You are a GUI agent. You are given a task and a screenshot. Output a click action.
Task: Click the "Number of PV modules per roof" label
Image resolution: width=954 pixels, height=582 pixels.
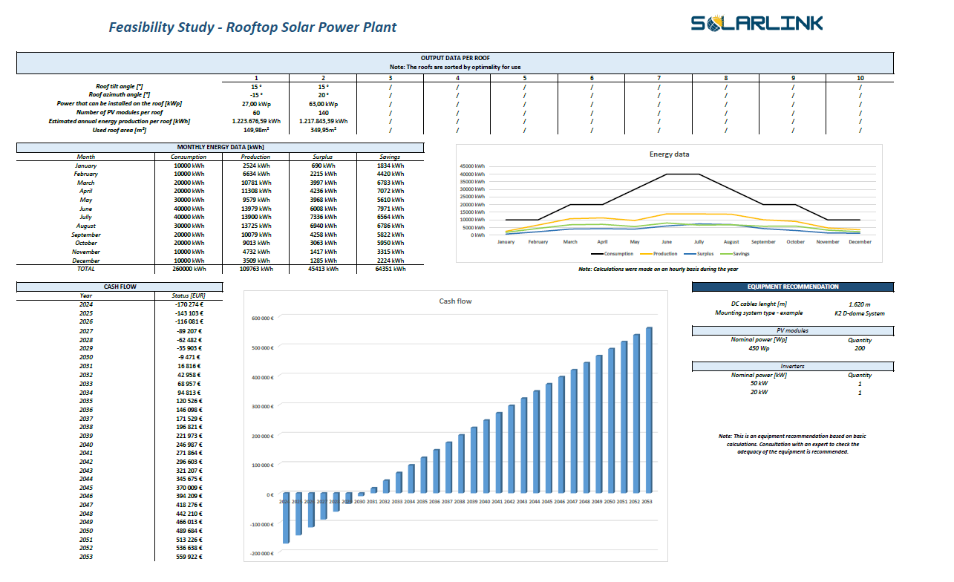(x=120, y=112)
